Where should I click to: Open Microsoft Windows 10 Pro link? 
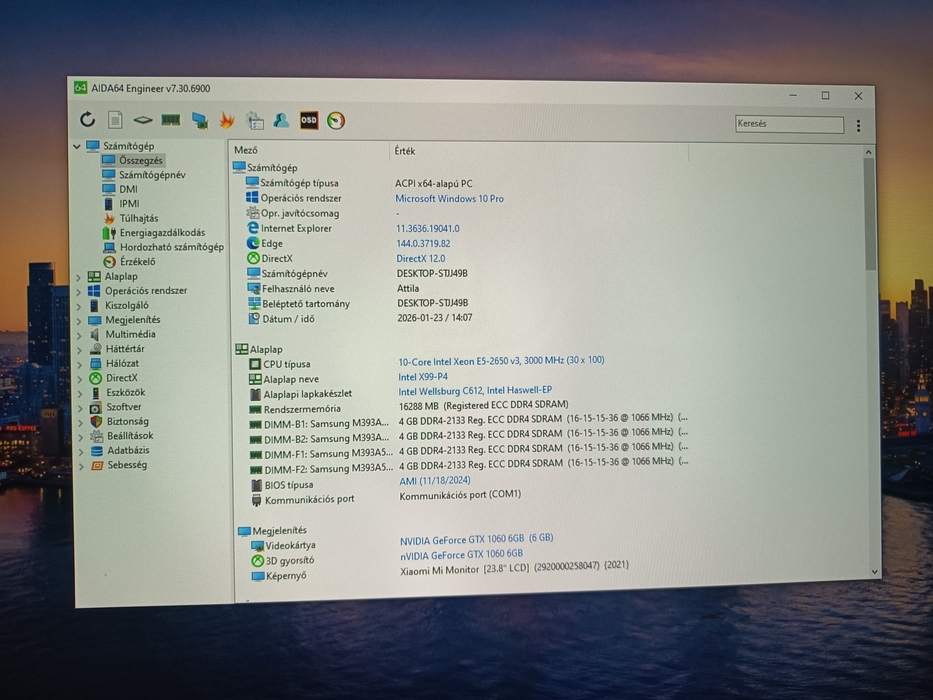pyautogui.click(x=449, y=199)
